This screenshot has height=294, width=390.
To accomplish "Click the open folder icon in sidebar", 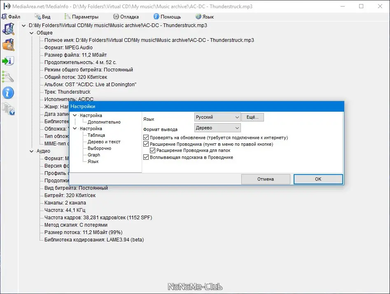I will pos(9,45).
